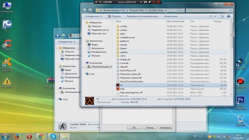Select the GameOverlayRenderer text file
Screen dimensions: 249x140
[x=132, y=81]
